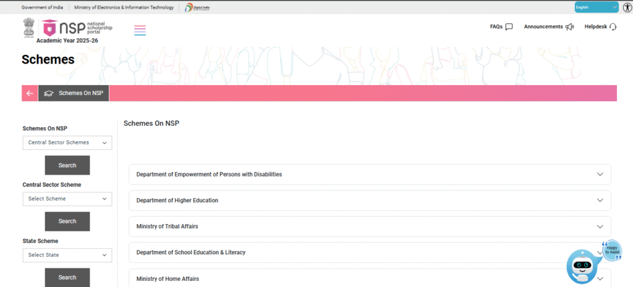Open the English language dropdown
The width and height of the screenshot is (633, 287).
596,7
